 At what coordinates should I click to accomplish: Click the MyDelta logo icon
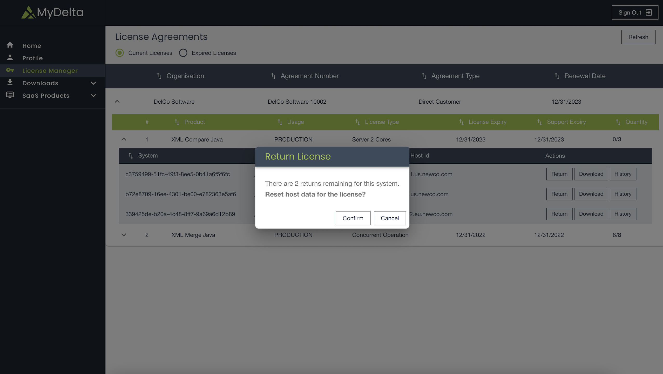tap(28, 12)
